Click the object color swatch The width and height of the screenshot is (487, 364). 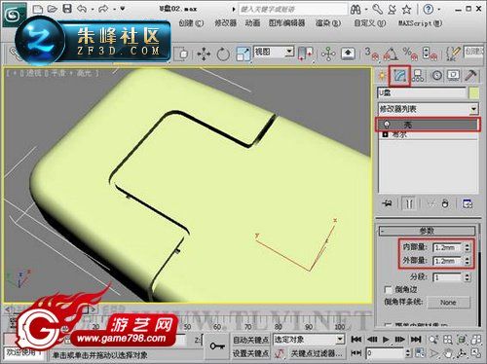(474, 93)
